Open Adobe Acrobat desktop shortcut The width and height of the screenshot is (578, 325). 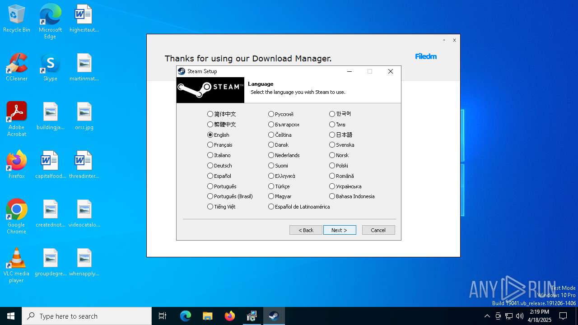pos(17,119)
